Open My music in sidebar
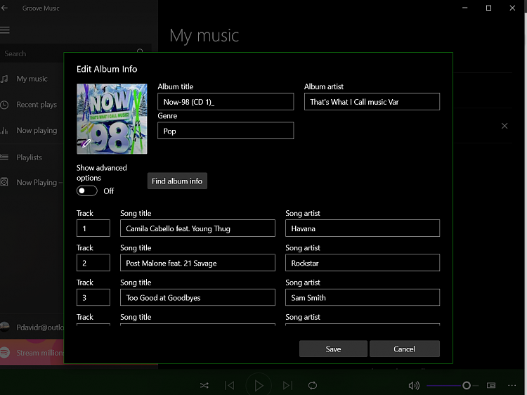The image size is (527, 395). tap(32, 79)
